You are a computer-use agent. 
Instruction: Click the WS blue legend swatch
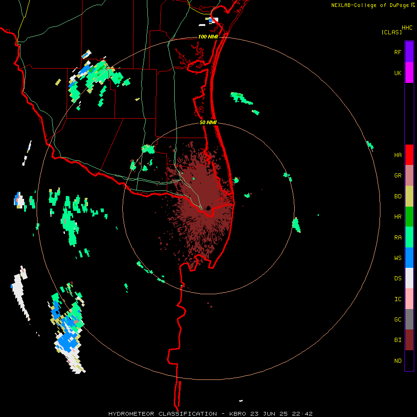tap(409, 258)
